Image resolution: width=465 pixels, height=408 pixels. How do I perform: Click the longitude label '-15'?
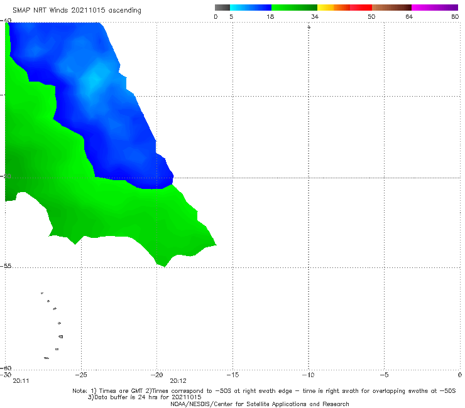point(232,375)
